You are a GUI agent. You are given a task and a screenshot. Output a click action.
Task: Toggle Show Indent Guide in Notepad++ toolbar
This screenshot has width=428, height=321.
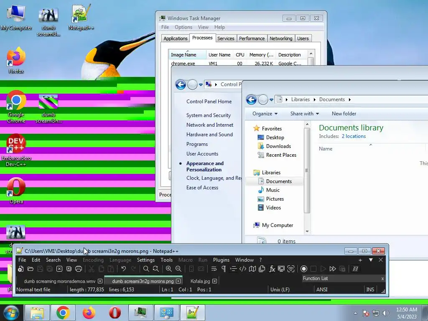[x=233, y=269]
